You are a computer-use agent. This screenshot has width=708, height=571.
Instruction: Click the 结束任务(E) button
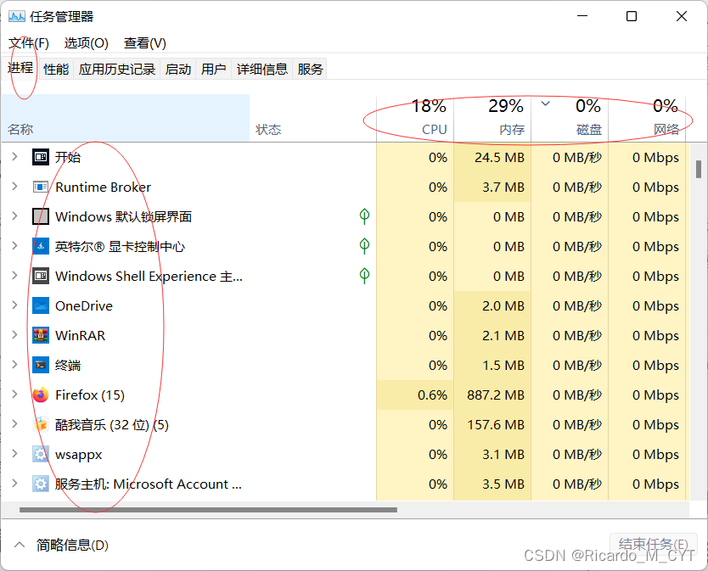point(654,545)
